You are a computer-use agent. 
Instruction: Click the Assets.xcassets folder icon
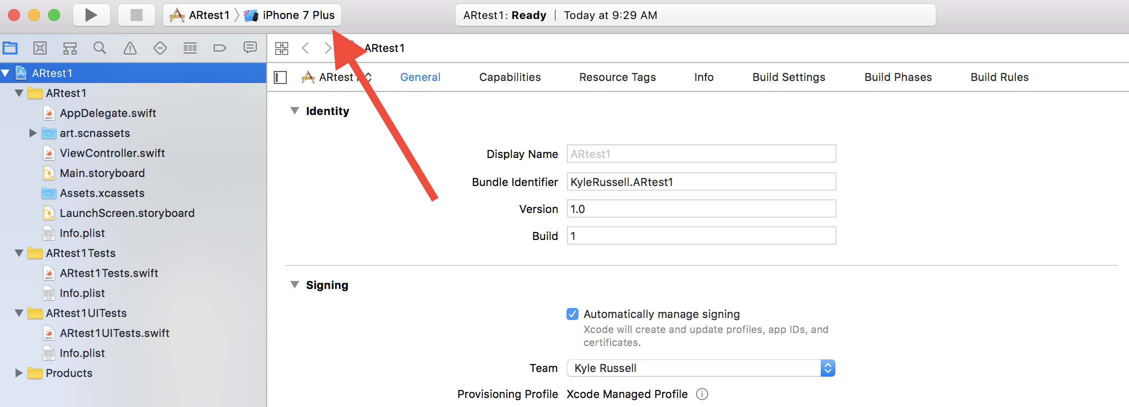pos(49,193)
